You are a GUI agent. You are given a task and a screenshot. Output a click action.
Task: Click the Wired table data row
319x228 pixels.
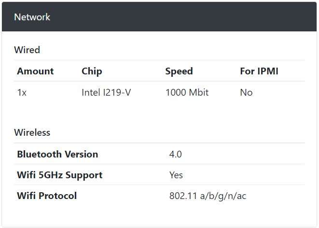(x=159, y=93)
